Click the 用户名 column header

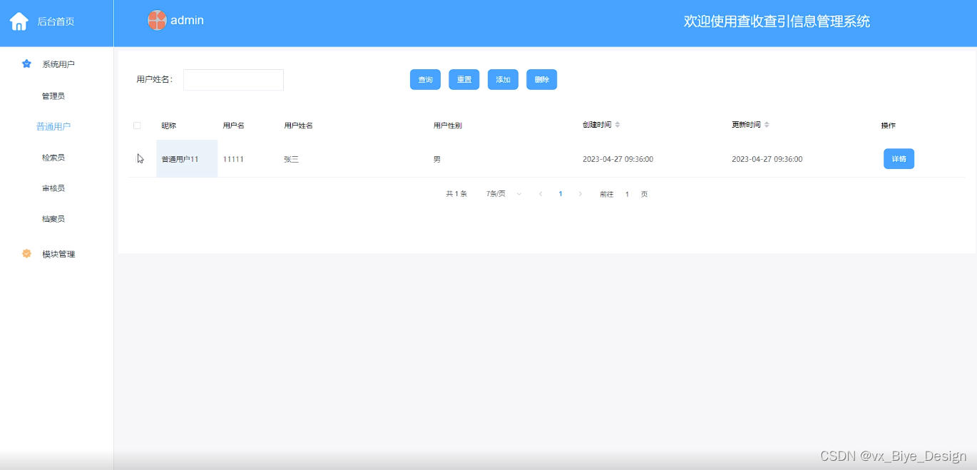[x=234, y=126]
